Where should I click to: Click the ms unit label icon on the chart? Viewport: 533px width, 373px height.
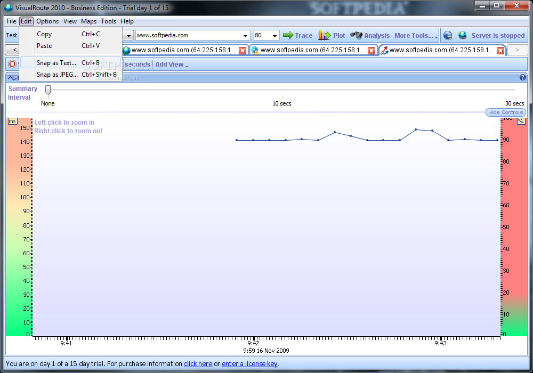(x=12, y=121)
